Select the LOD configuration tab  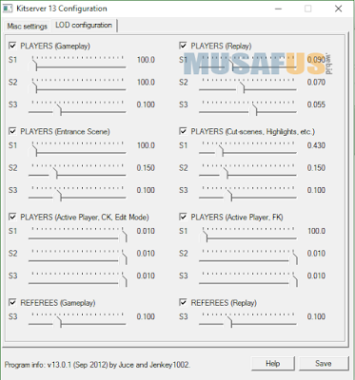pos(84,26)
